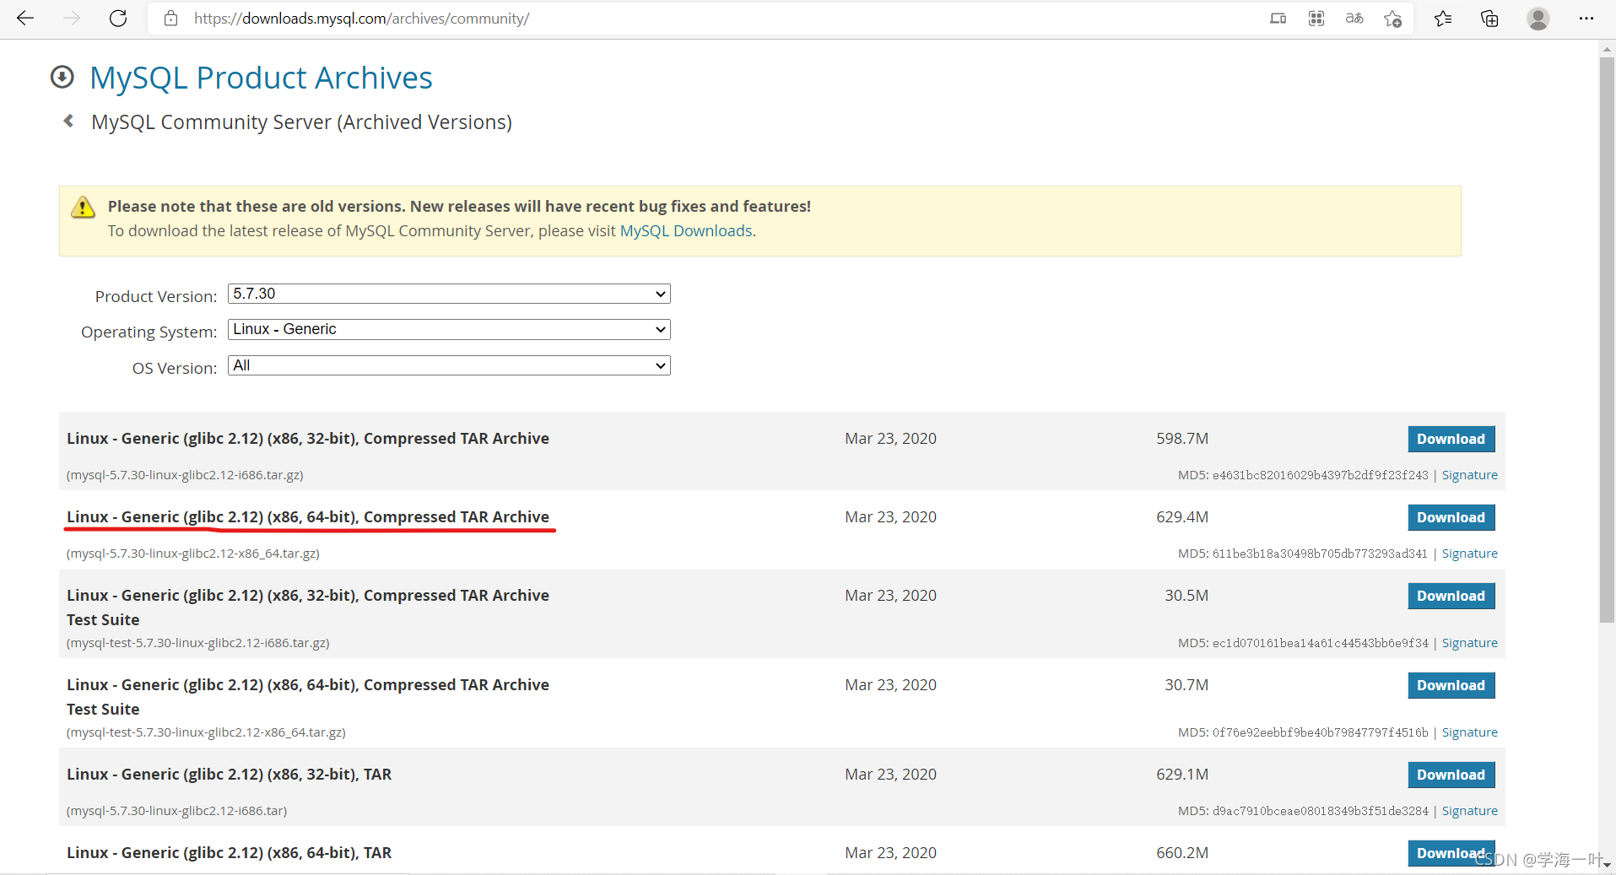The height and width of the screenshot is (875, 1616).
Task: Open the translate page icon
Action: pos(1354,18)
